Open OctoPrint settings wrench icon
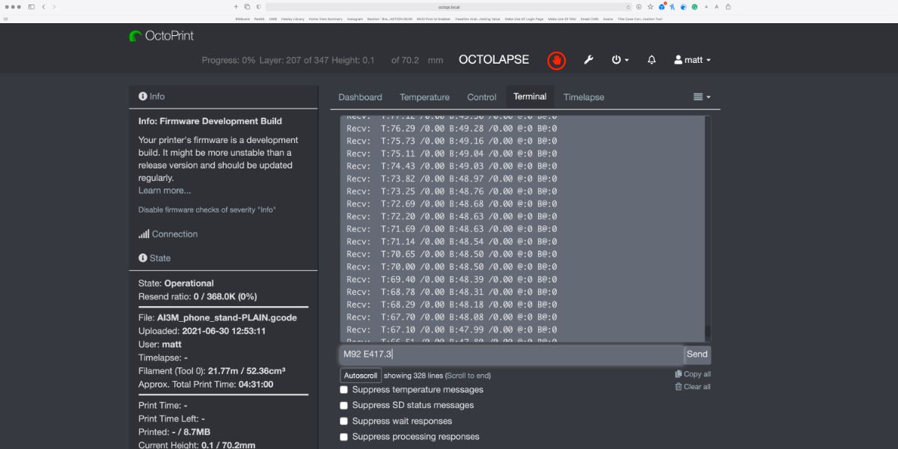This screenshot has height=449, width=898. tap(590, 60)
